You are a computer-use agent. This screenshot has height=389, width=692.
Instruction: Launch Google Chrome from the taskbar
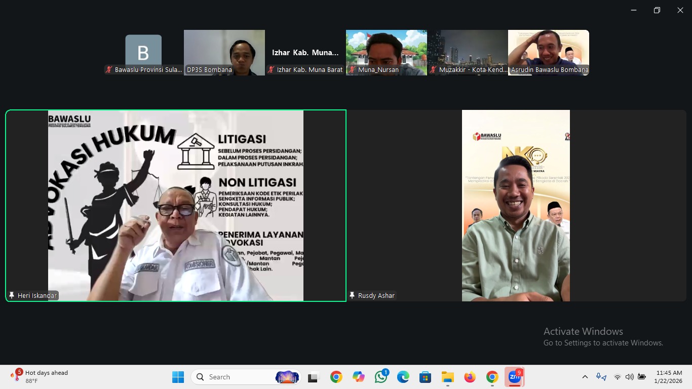336,377
